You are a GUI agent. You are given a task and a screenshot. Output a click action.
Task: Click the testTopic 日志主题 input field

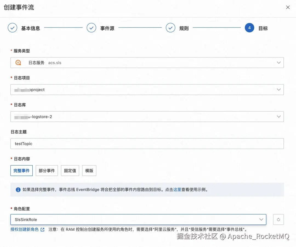click(147, 144)
